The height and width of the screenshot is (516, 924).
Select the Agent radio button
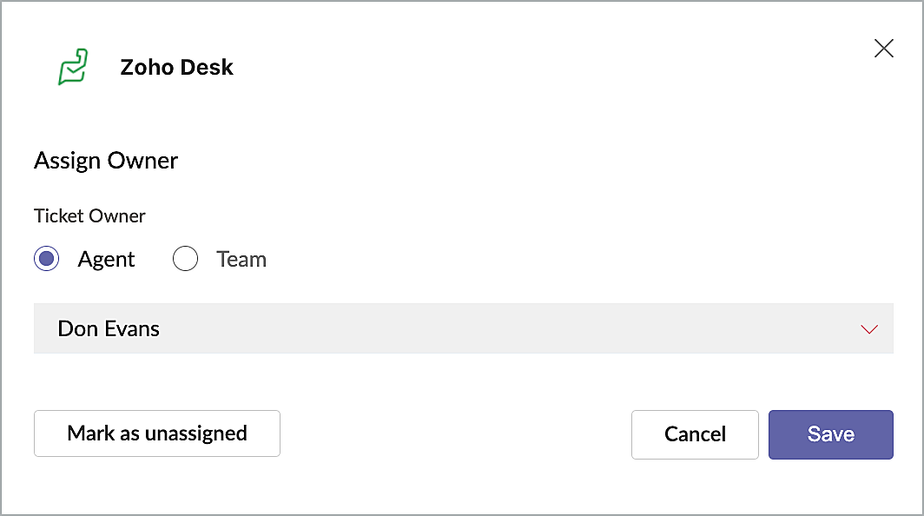tap(47, 259)
